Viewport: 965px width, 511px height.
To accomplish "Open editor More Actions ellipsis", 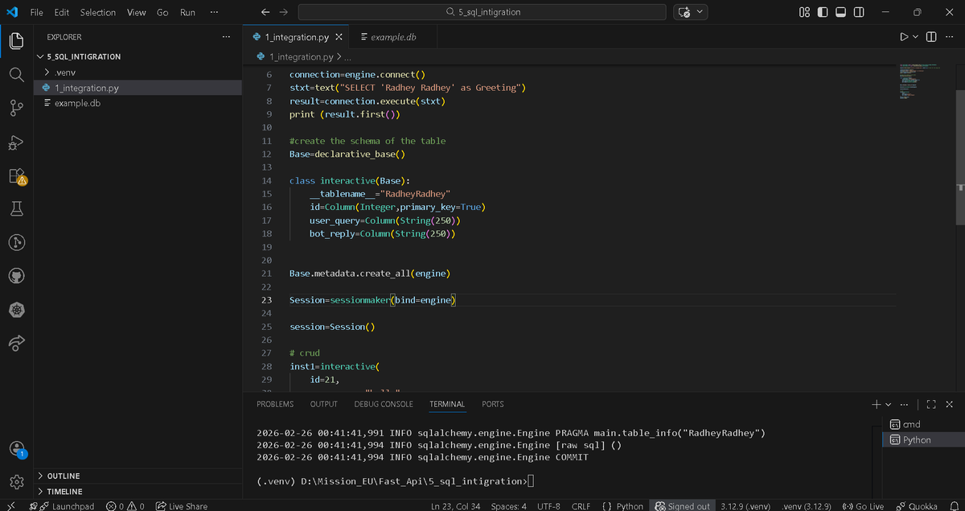I will [x=949, y=37].
